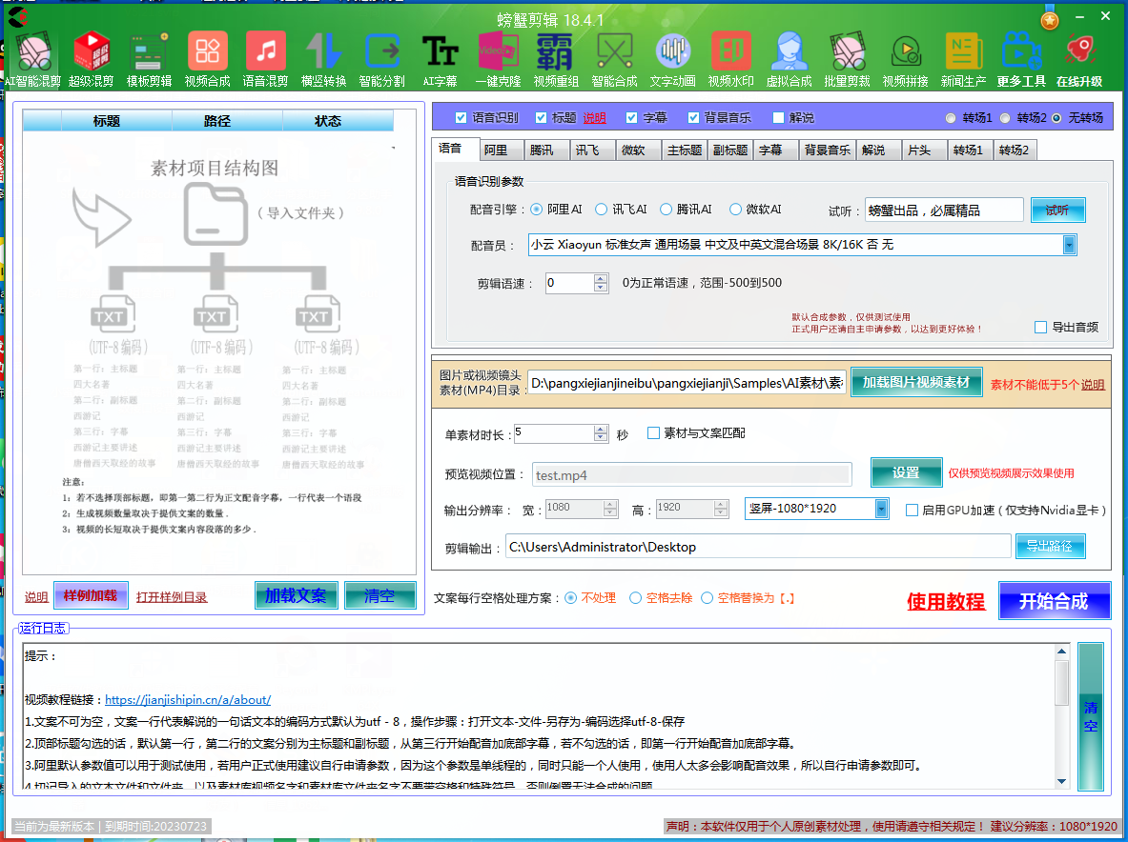Viewport: 1128px width, 842px height.
Task: Open the 竖屏-1080*1920 resolution dropdown
Action: tap(881, 509)
